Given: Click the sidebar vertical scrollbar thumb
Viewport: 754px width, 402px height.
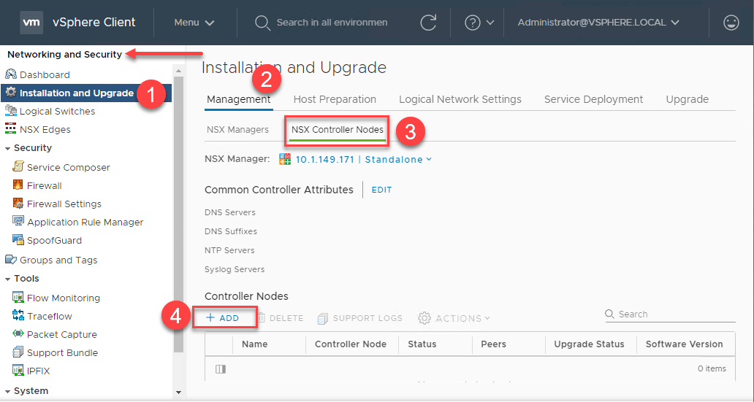Looking at the screenshot, I should click(179, 214).
